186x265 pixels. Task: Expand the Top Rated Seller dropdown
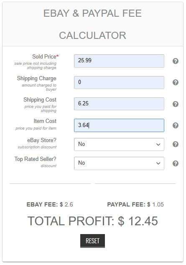pos(119,163)
